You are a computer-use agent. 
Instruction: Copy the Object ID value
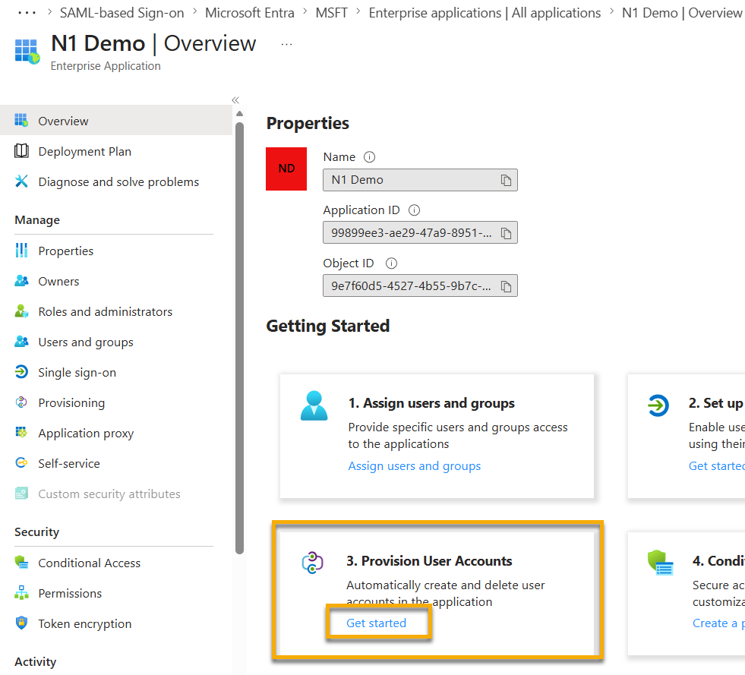506,286
